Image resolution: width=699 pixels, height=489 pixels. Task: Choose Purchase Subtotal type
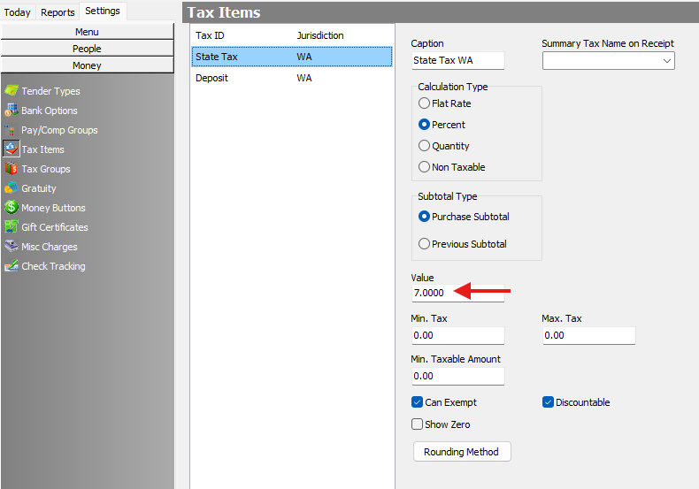pyautogui.click(x=424, y=217)
